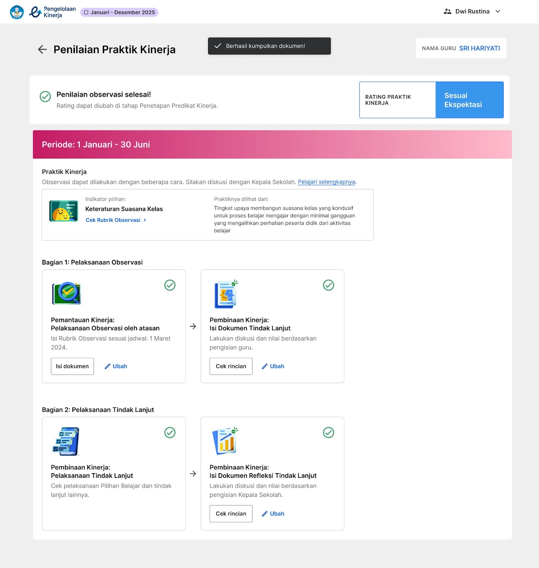Select the Sesuai Ekspektasi rating box
This screenshot has width=539, height=568.
[469, 100]
